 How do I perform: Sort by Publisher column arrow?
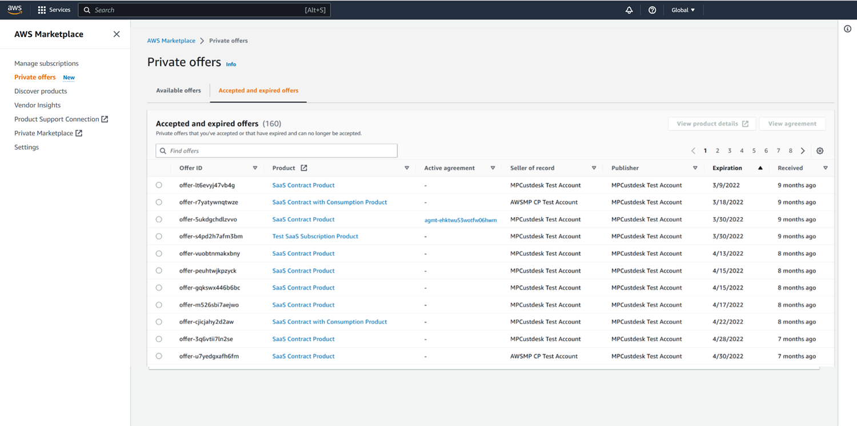[695, 168]
